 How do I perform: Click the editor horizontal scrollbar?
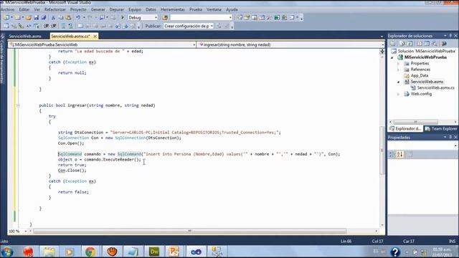(x=189, y=231)
